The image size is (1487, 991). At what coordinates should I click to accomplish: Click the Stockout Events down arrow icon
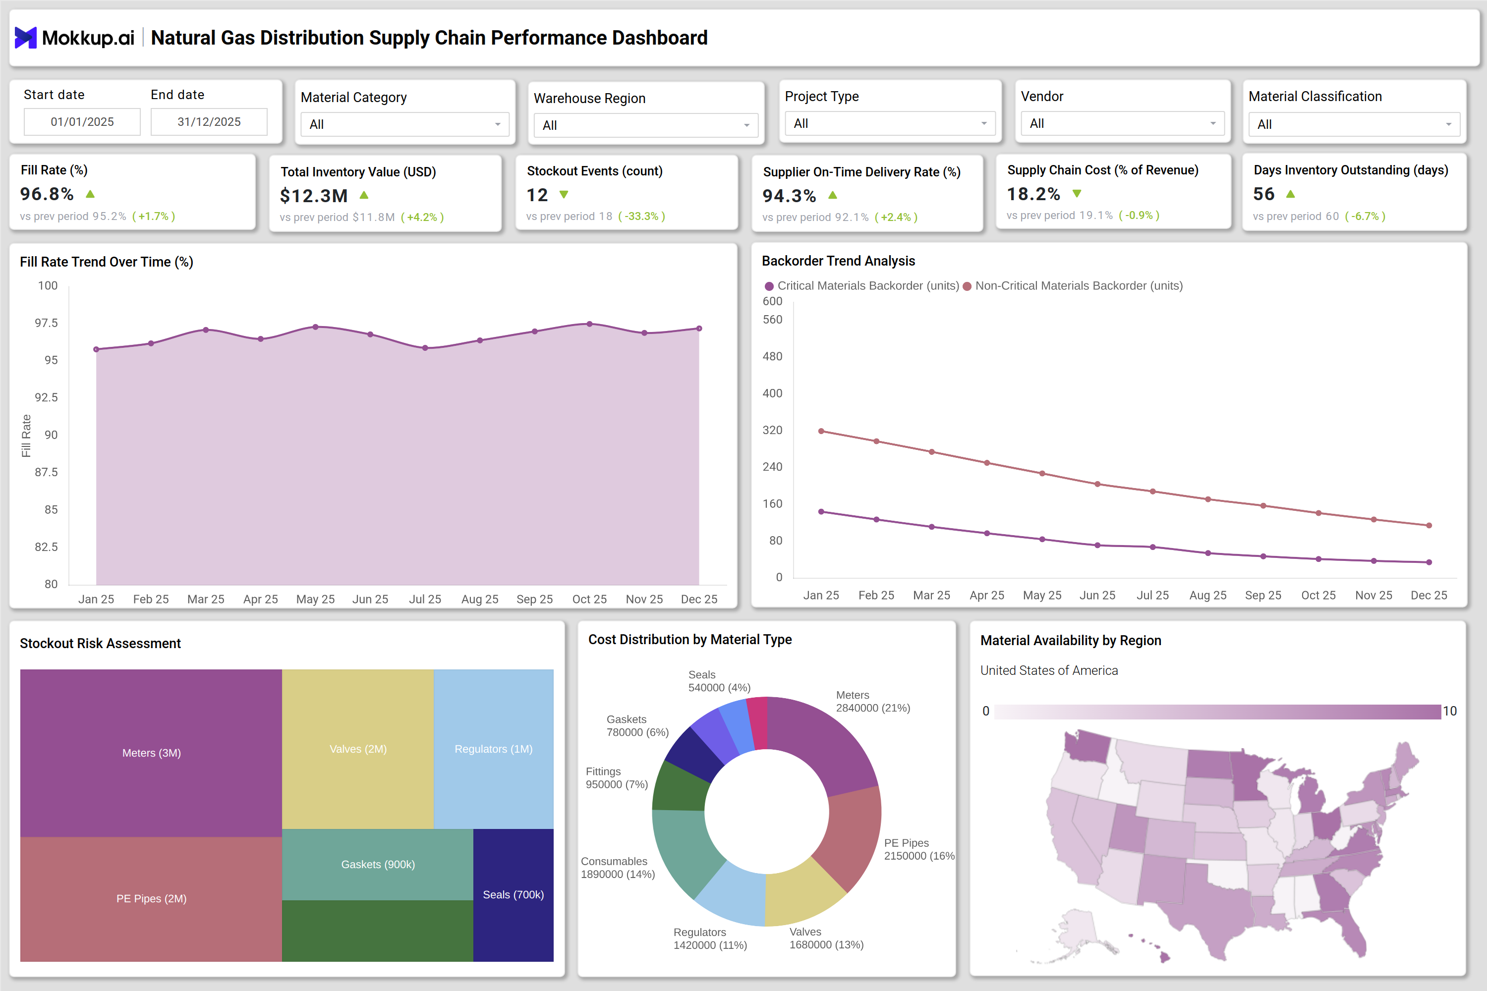pyautogui.click(x=564, y=195)
